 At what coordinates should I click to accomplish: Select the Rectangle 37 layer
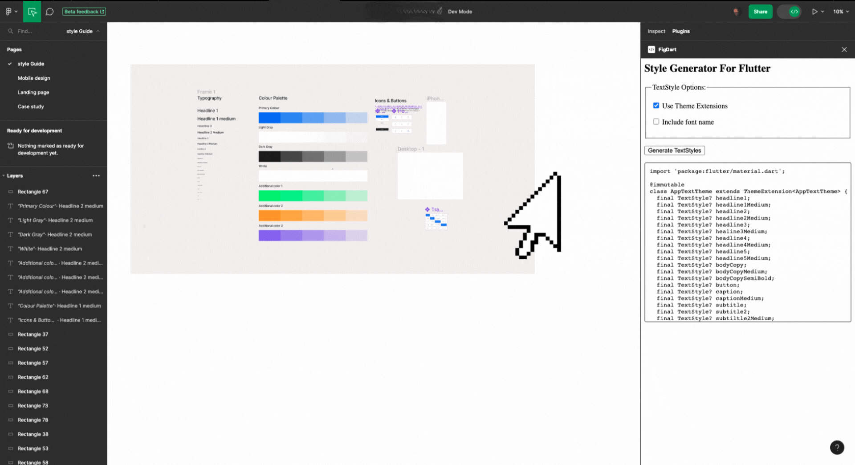click(33, 334)
